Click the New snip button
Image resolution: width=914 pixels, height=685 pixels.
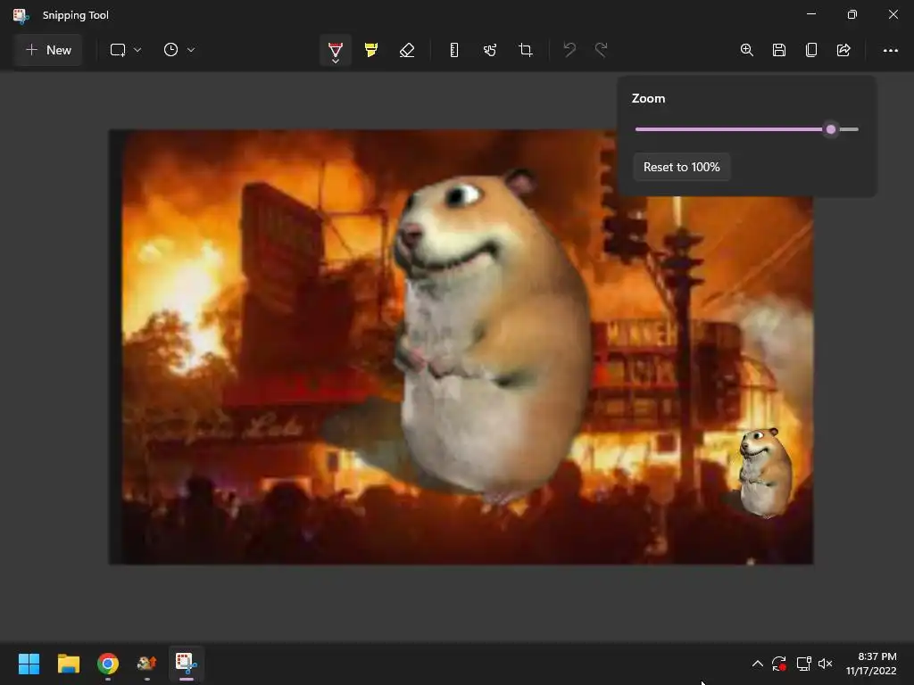48,50
